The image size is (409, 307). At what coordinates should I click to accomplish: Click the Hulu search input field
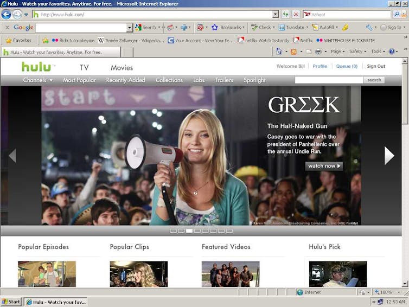329,80
